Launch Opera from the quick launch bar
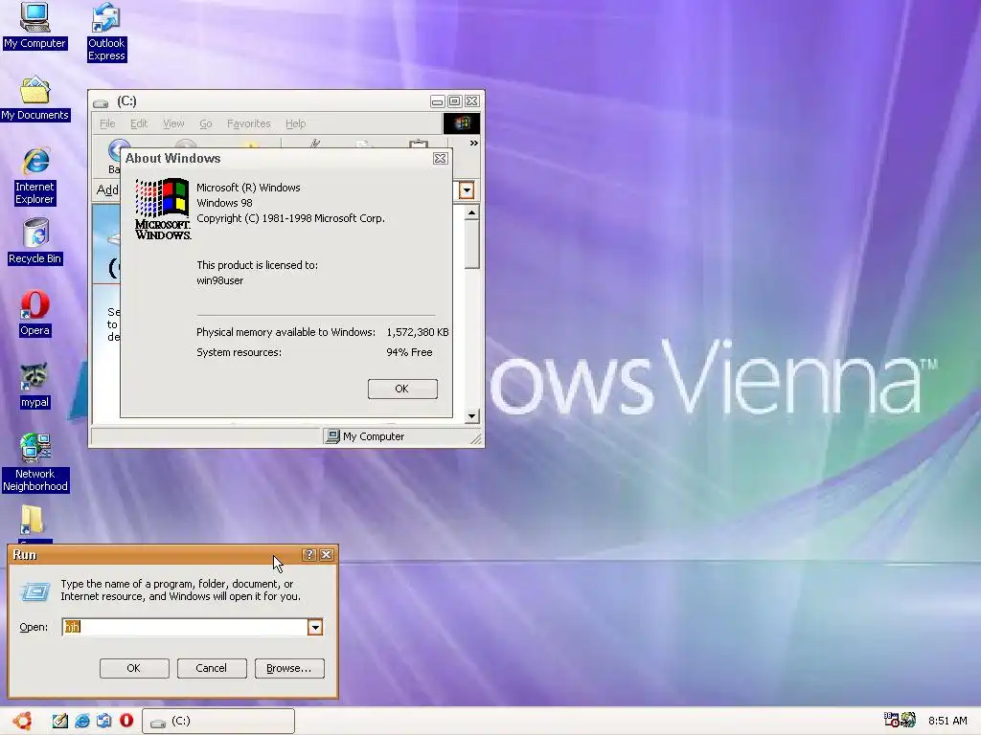This screenshot has width=981, height=735. (x=126, y=721)
